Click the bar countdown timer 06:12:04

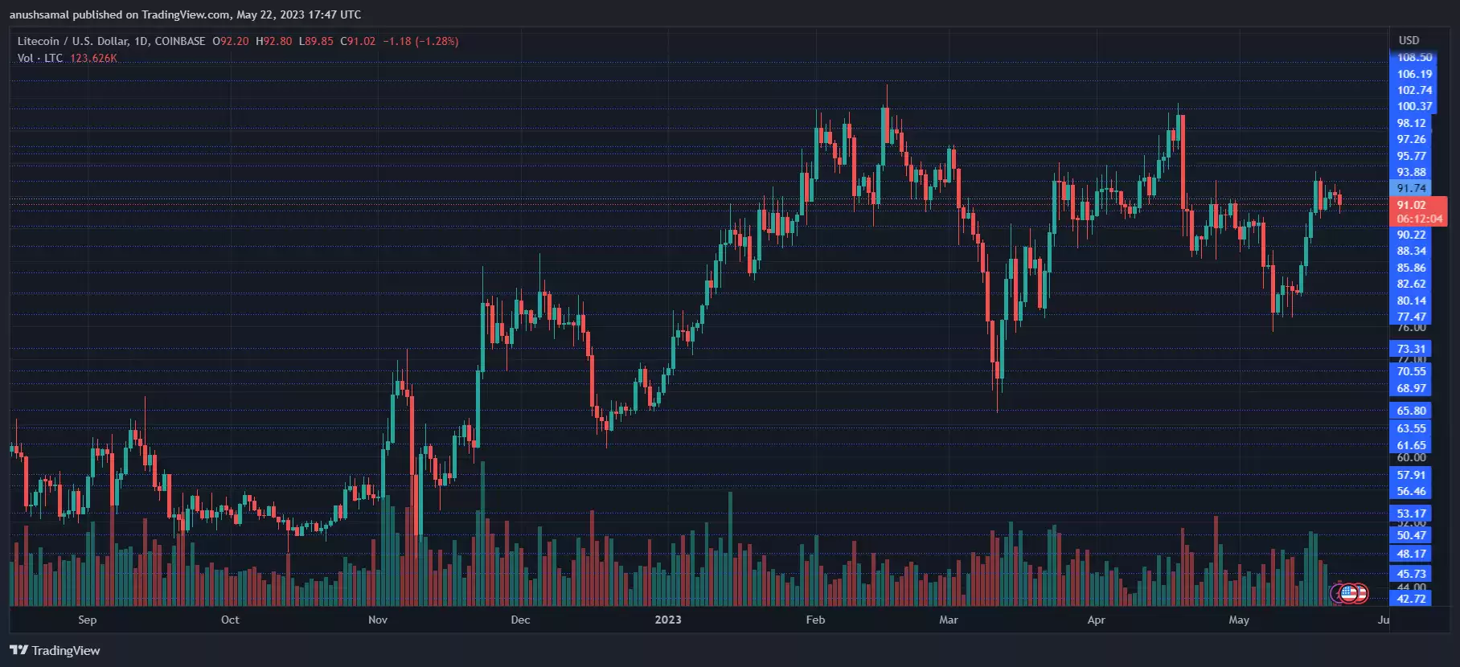click(x=1419, y=219)
